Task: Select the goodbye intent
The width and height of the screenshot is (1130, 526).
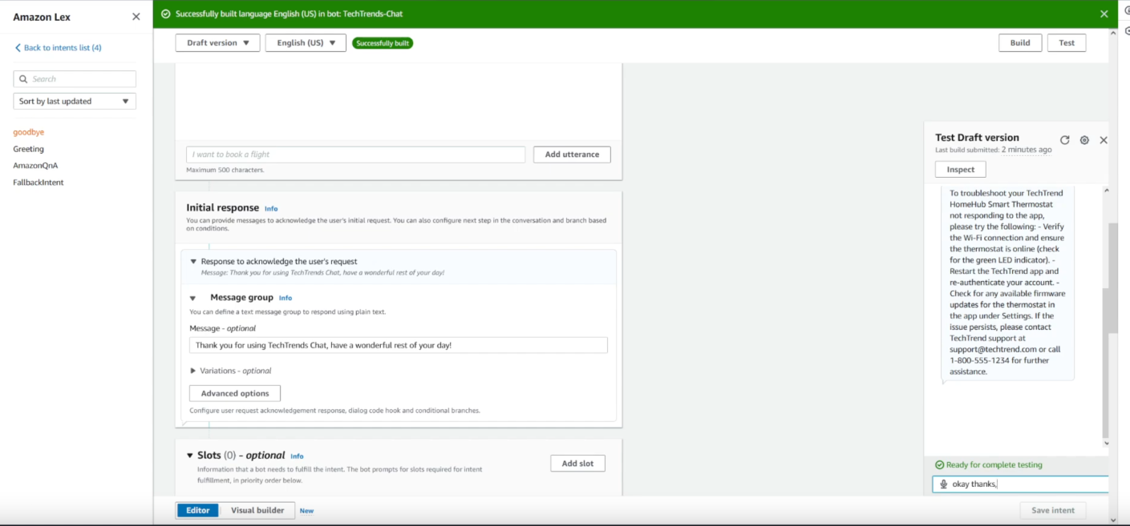Action: coord(28,132)
